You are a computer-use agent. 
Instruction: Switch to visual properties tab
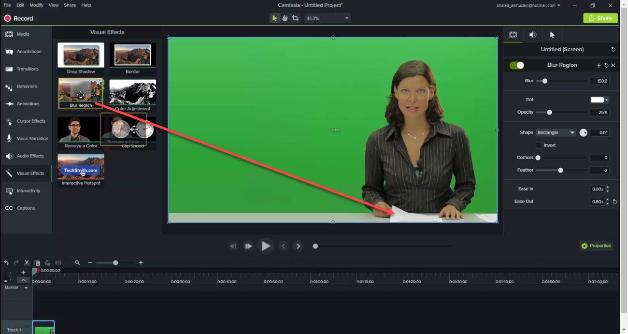513,35
